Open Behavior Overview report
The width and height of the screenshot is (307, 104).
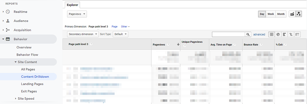pos(24,47)
